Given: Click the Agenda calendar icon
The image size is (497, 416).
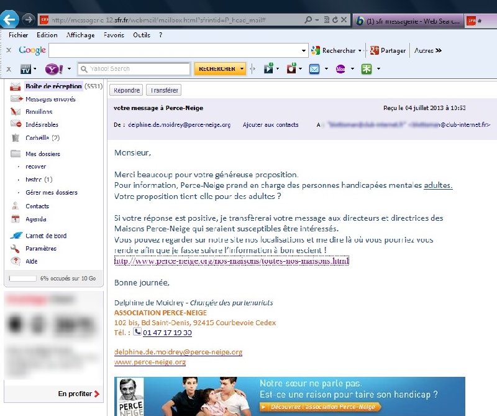Looking at the screenshot, I should pos(15,219).
